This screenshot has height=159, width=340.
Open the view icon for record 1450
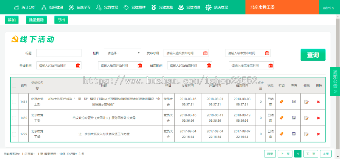click(294, 118)
